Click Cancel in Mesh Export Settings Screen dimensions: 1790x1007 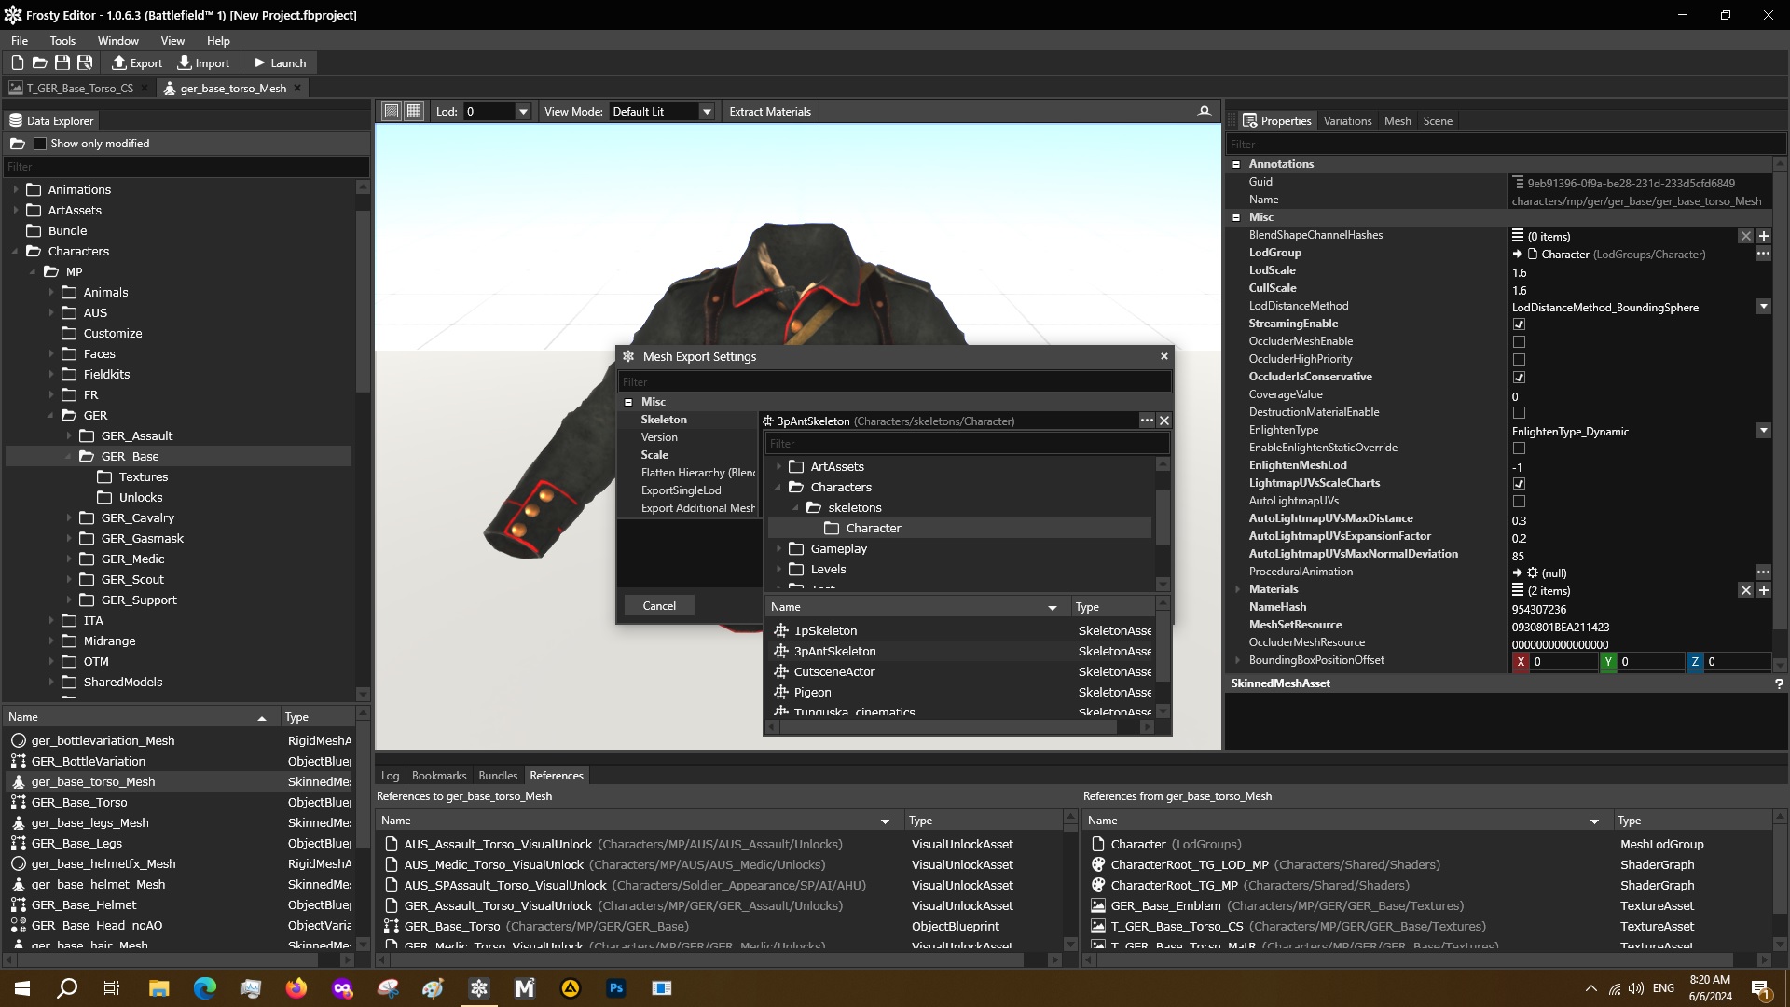pyautogui.click(x=659, y=606)
